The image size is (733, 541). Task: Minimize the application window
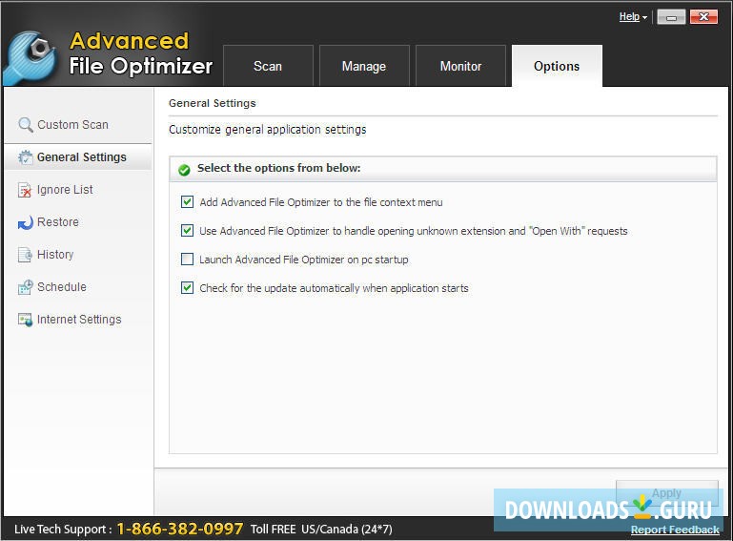[671, 17]
